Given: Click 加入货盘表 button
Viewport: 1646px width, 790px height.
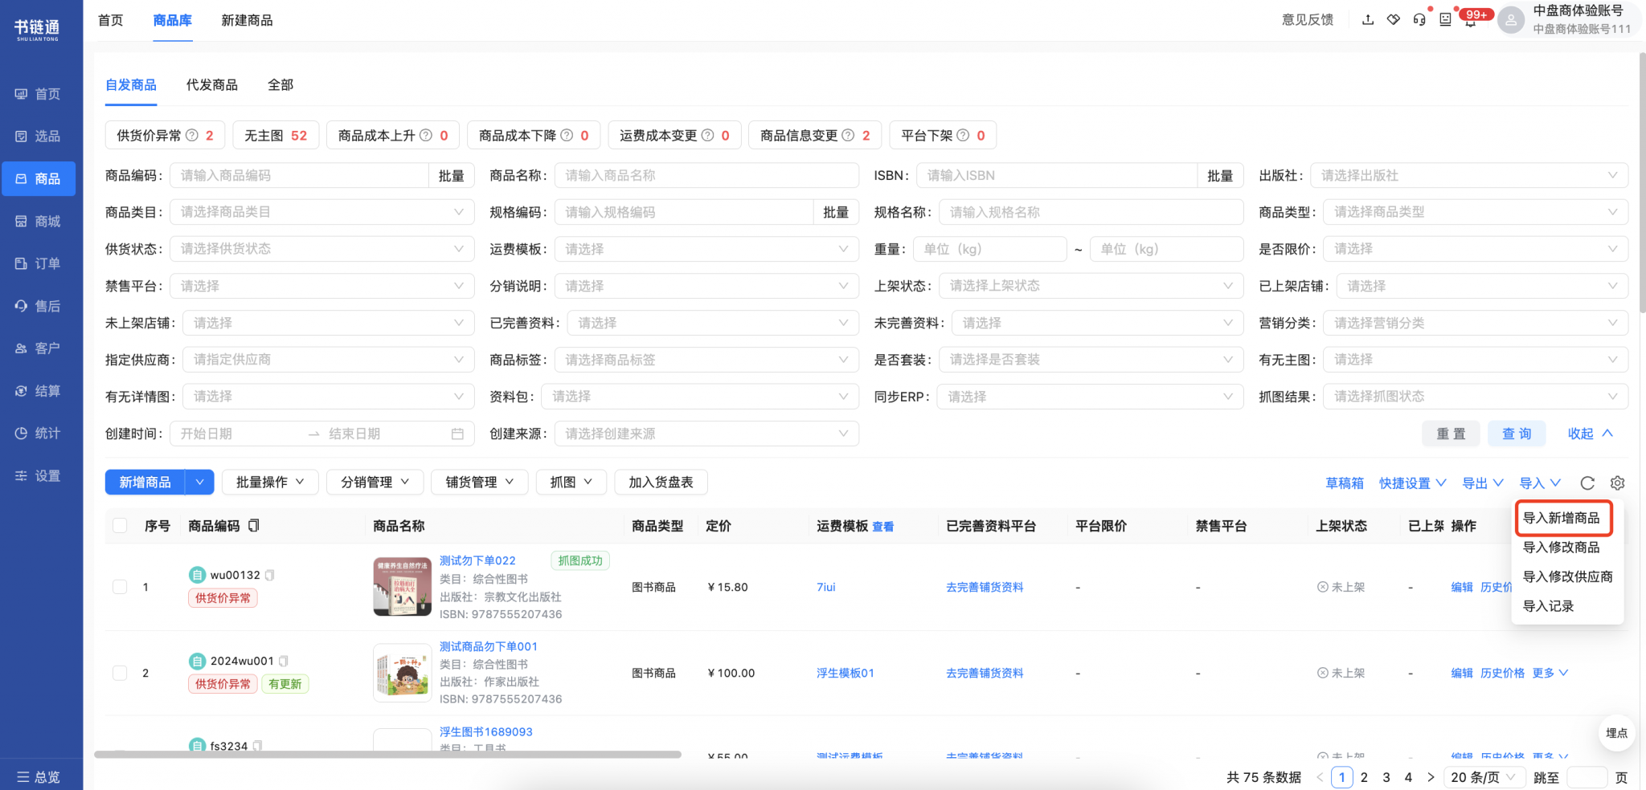Looking at the screenshot, I should pyautogui.click(x=661, y=482).
